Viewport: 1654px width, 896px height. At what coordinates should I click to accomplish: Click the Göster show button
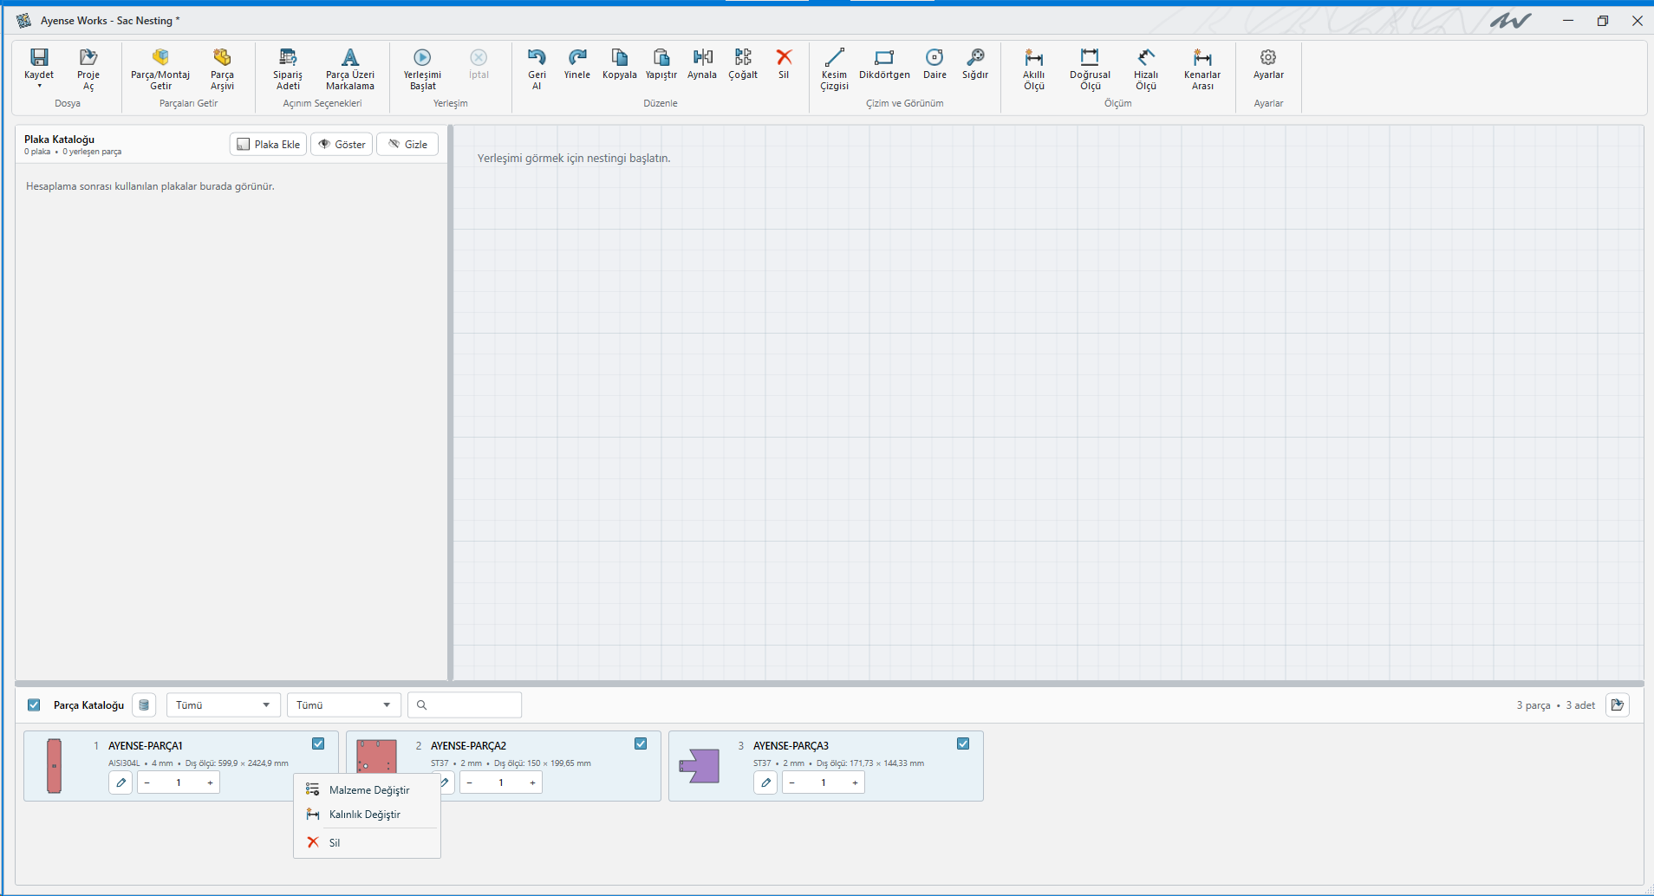click(x=342, y=144)
